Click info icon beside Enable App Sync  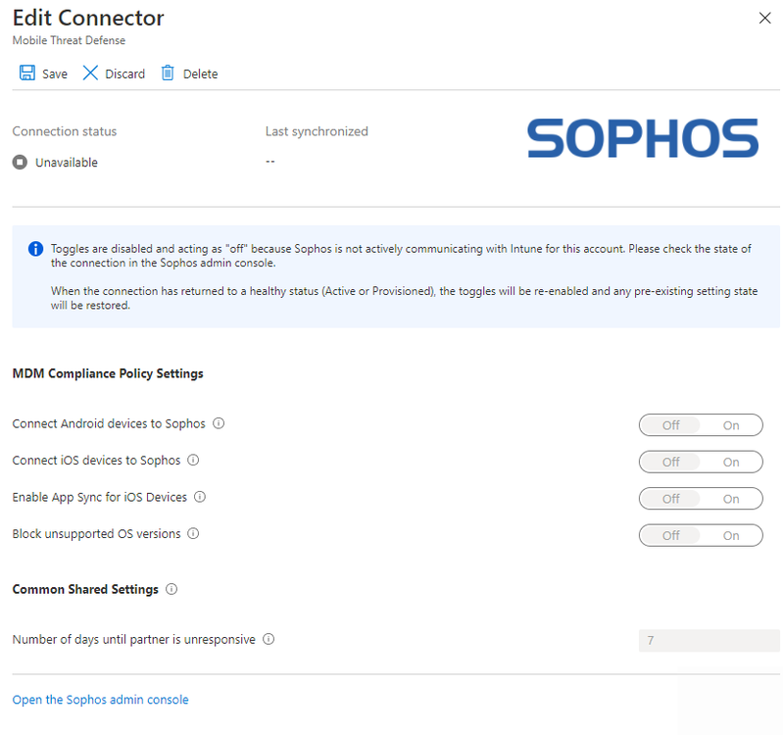[200, 498]
